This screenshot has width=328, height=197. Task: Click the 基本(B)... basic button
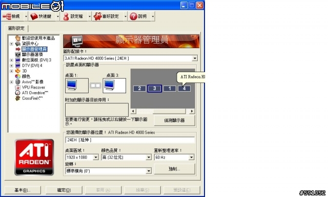(23, 190)
